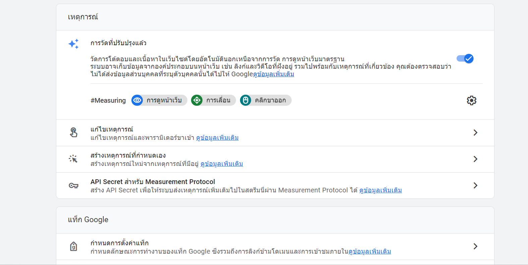Open learn more link for modify events
Viewport: 528px width, 265px height.
(217, 138)
